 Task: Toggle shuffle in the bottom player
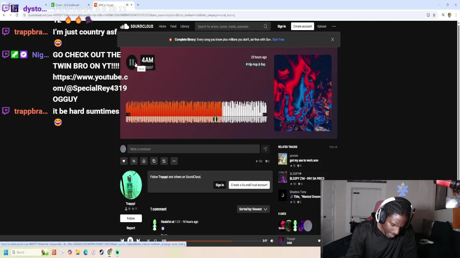click(x=148, y=241)
